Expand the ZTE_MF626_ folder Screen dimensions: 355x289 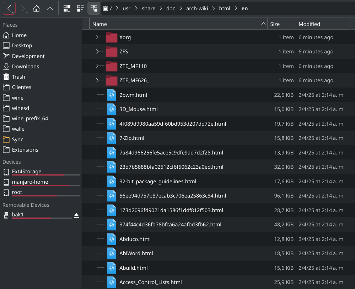(x=97, y=80)
